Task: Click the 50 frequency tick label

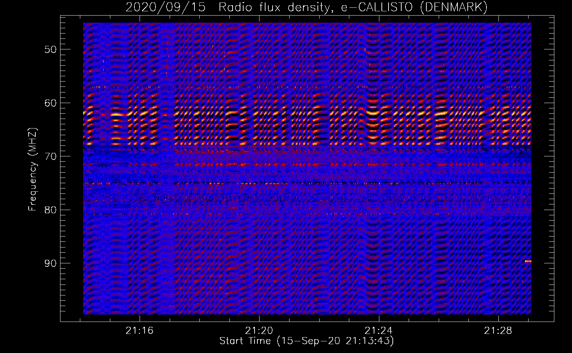Action: pyautogui.click(x=51, y=49)
